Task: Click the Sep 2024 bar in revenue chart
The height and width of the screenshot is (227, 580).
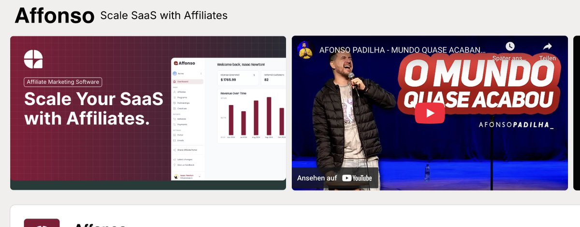Action: click(269, 116)
